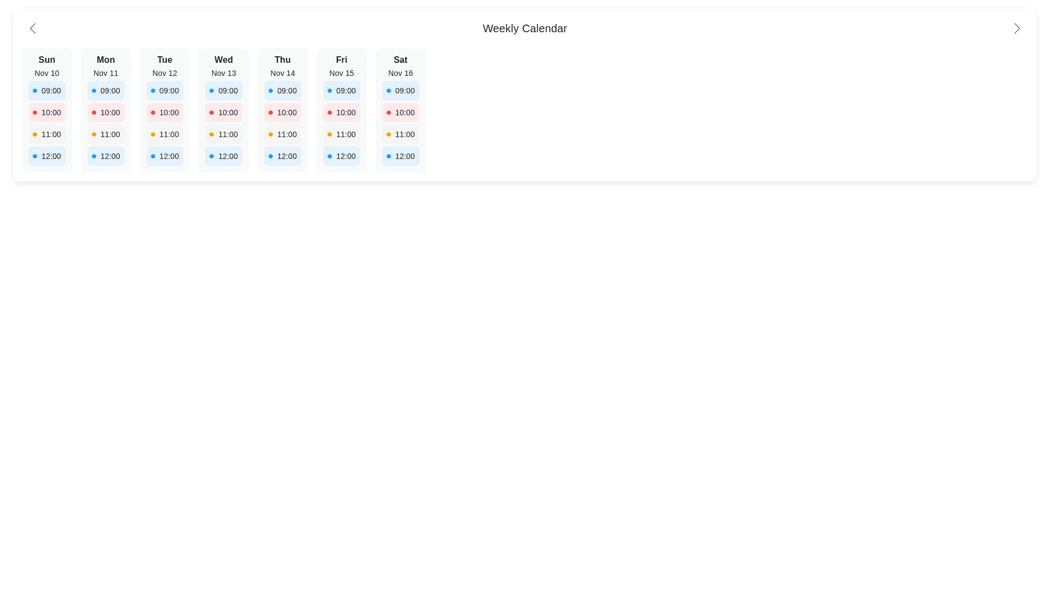Select Monday 10:00 red time slot
1050x590 pixels.
pyautogui.click(x=106, y=113)
